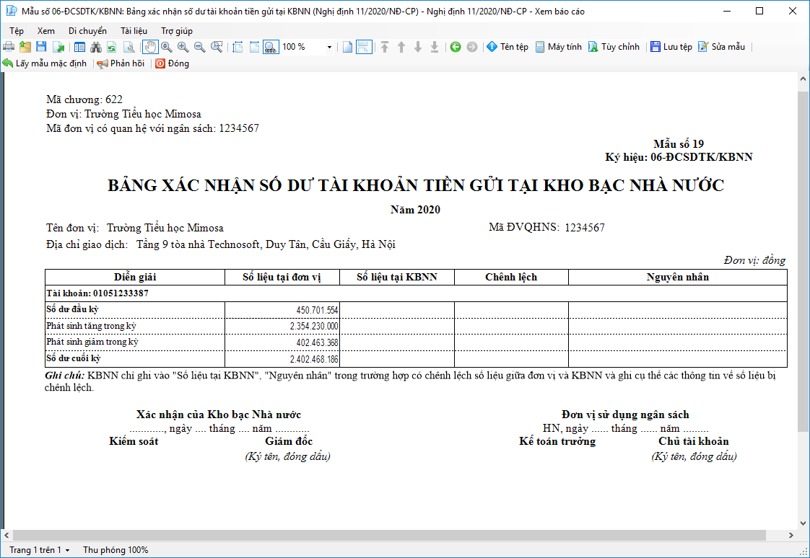Click the grey forward navigation icon
Image resolution: width=810 pixels, height=558 pixels.
[471, 47]
